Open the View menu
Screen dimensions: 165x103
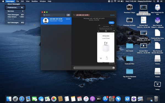(28, 1)
